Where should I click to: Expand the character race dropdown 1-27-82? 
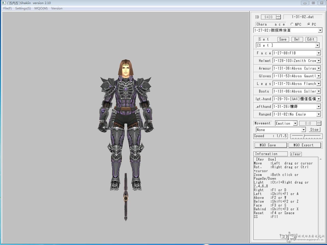tap(320, 30)
